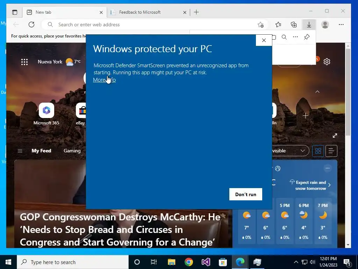The width and height of the screenshot is (358, 269).
Task: Expand the background image view
Action: 335,136
